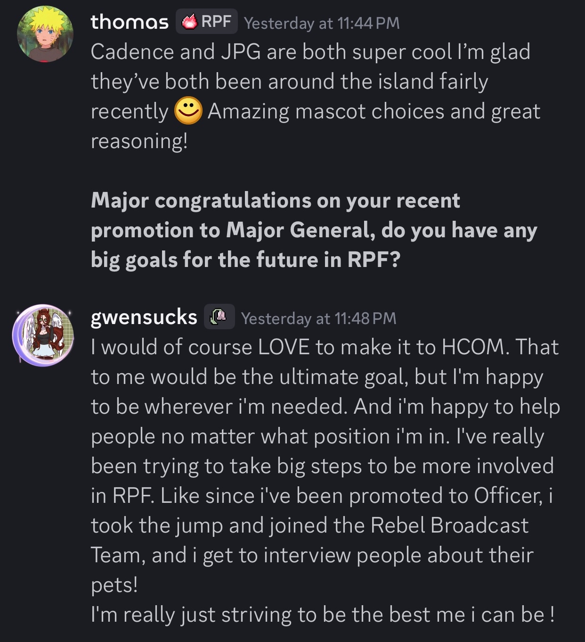Click the pink gem icon in RPF tag

coord(189,22)
